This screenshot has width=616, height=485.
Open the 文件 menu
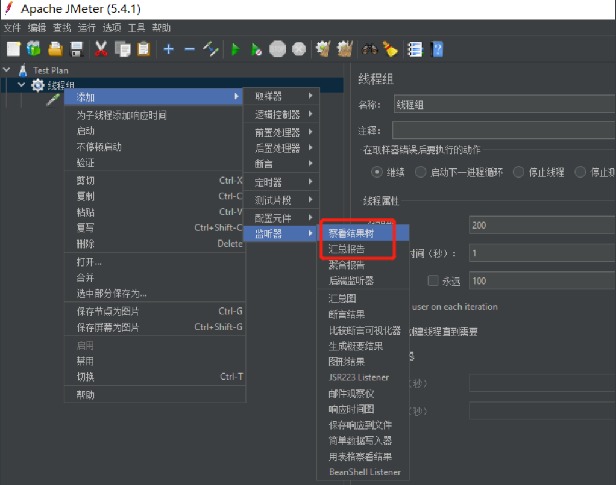(x=12, y=28)
